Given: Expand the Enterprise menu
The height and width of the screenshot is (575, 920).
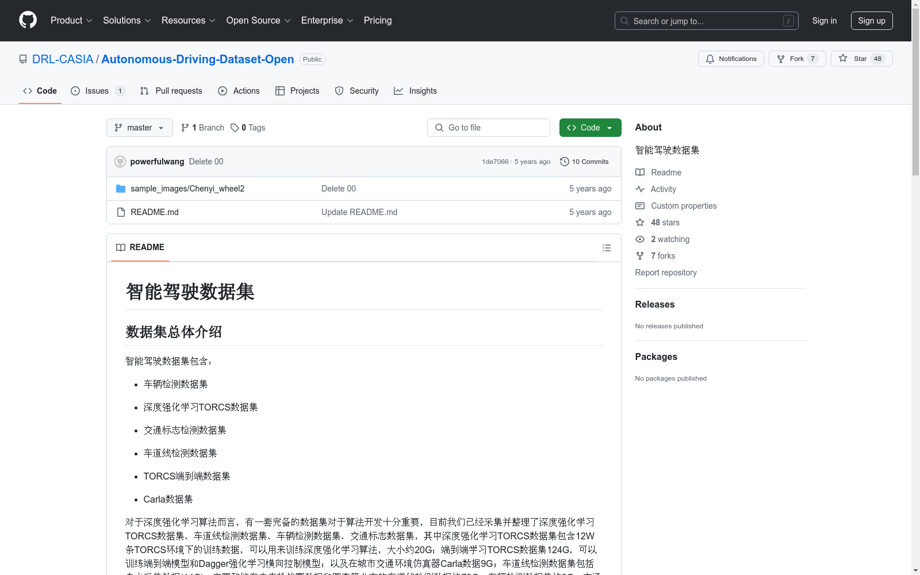Looking at the screenshot, I should pyautogui.click(x=328, y=20).
